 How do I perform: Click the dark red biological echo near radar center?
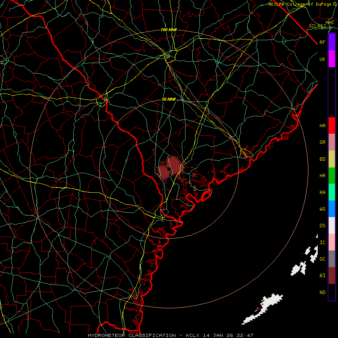[170, 168]
